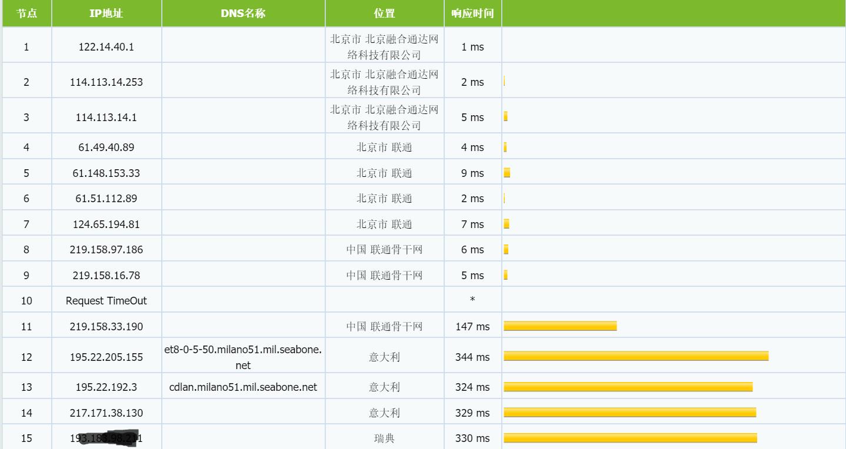The image size is (846, 449).
Task: Select IP address 195.22.205.155
Action: tap(106, 357)
